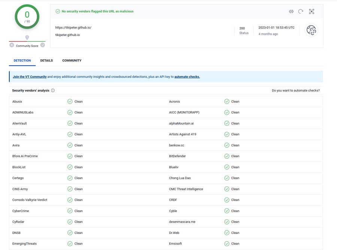Screen dimensions: 337x250
Task: Click the Clean result text for benkow.cc
Action: point(235,145)
